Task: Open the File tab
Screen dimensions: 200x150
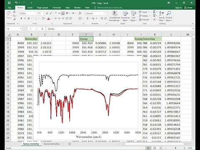Action: pos(10,7)
